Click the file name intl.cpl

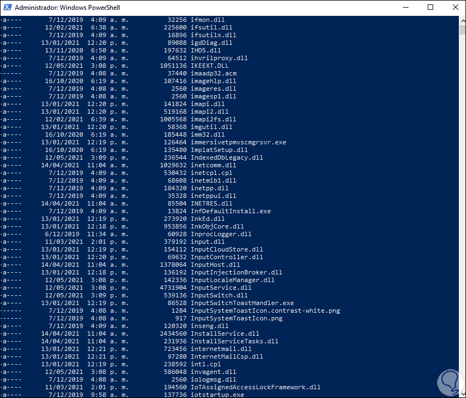tap(206, 365)
